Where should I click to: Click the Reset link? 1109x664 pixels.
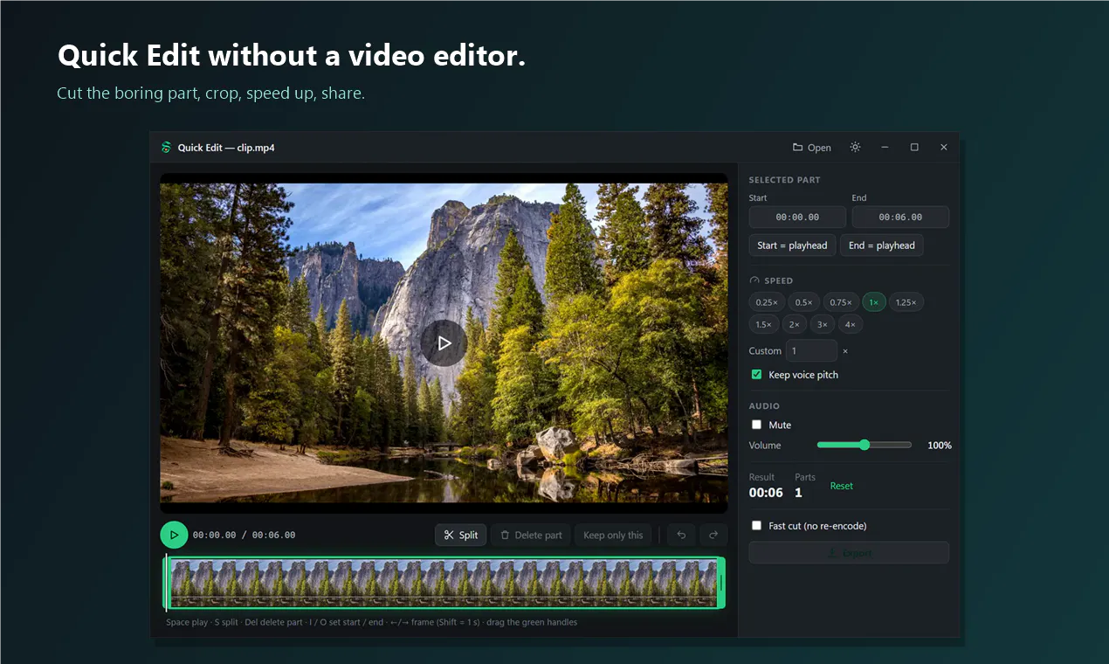[x=842, y=486]
